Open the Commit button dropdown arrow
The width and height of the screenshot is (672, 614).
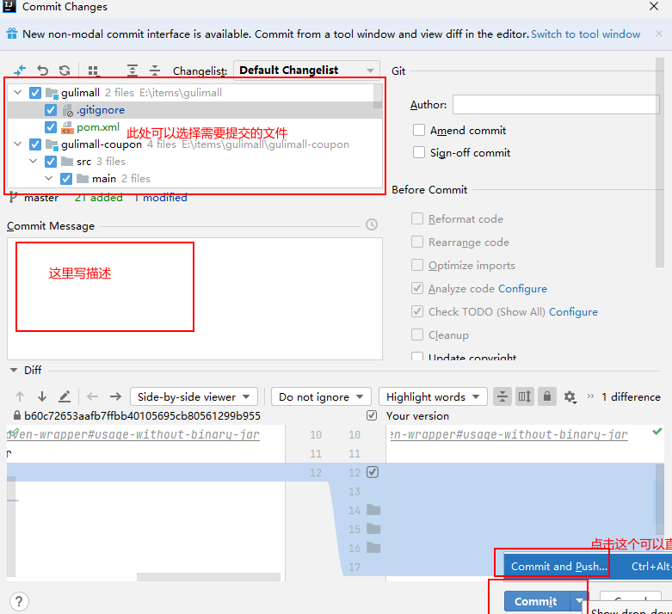coord(579,601)
